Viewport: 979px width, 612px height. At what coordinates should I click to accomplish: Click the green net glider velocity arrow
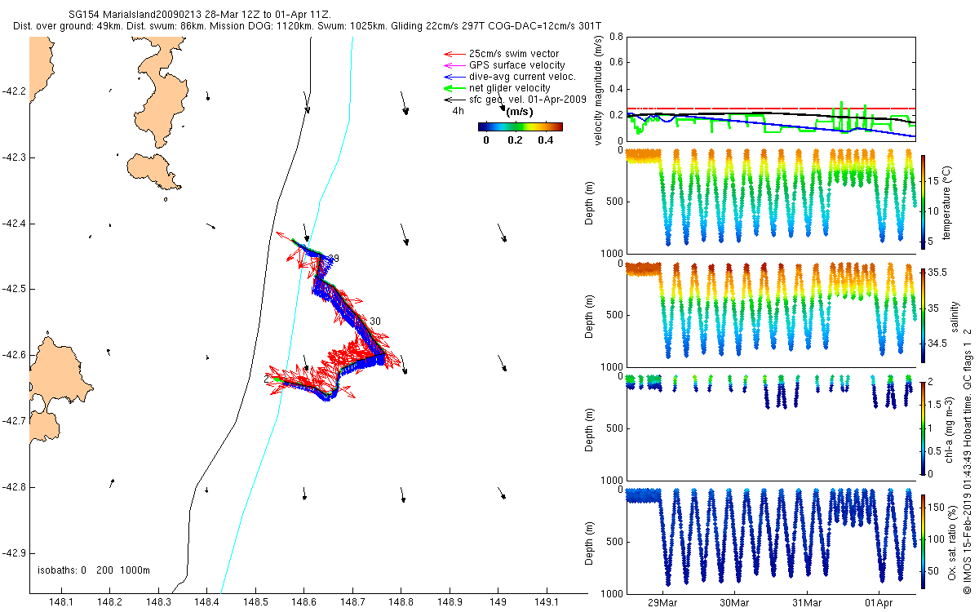point(453,88)
